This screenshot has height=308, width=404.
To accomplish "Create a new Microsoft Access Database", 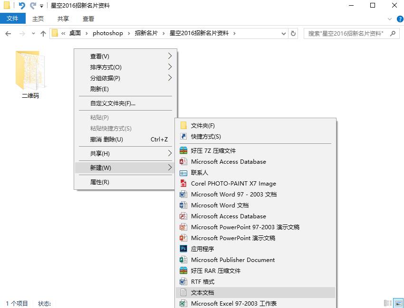I will (228, 161).
